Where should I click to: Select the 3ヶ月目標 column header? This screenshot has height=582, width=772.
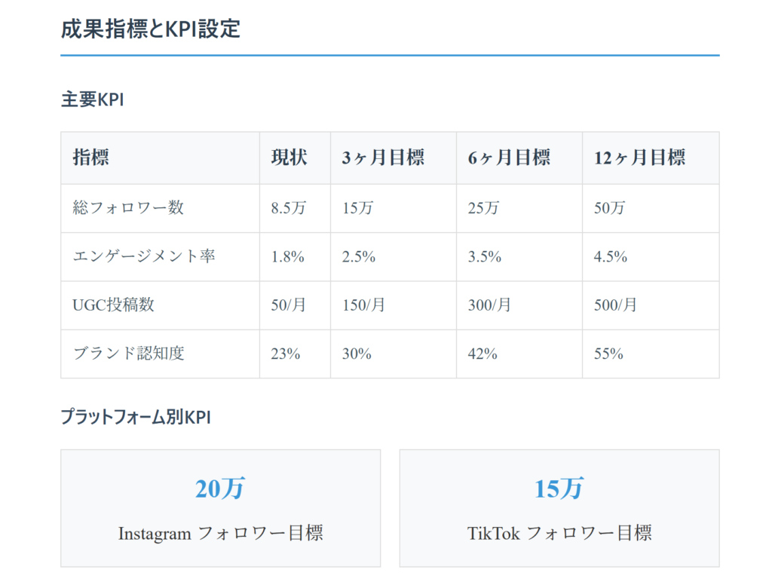click(x=383, y=158)
